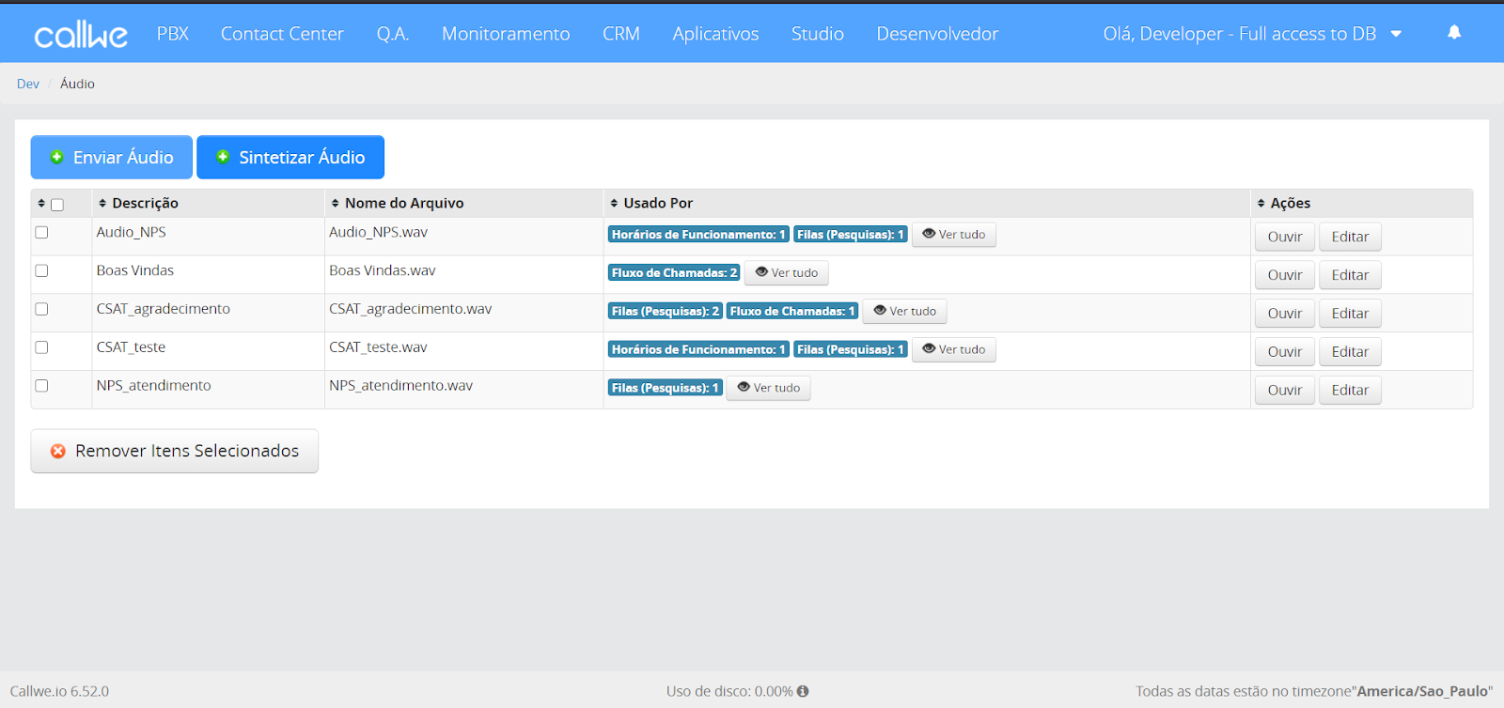Edit the Audio_NPS audio
The width and height of the screenshot is (1504, 708).
pos(1350,237)
